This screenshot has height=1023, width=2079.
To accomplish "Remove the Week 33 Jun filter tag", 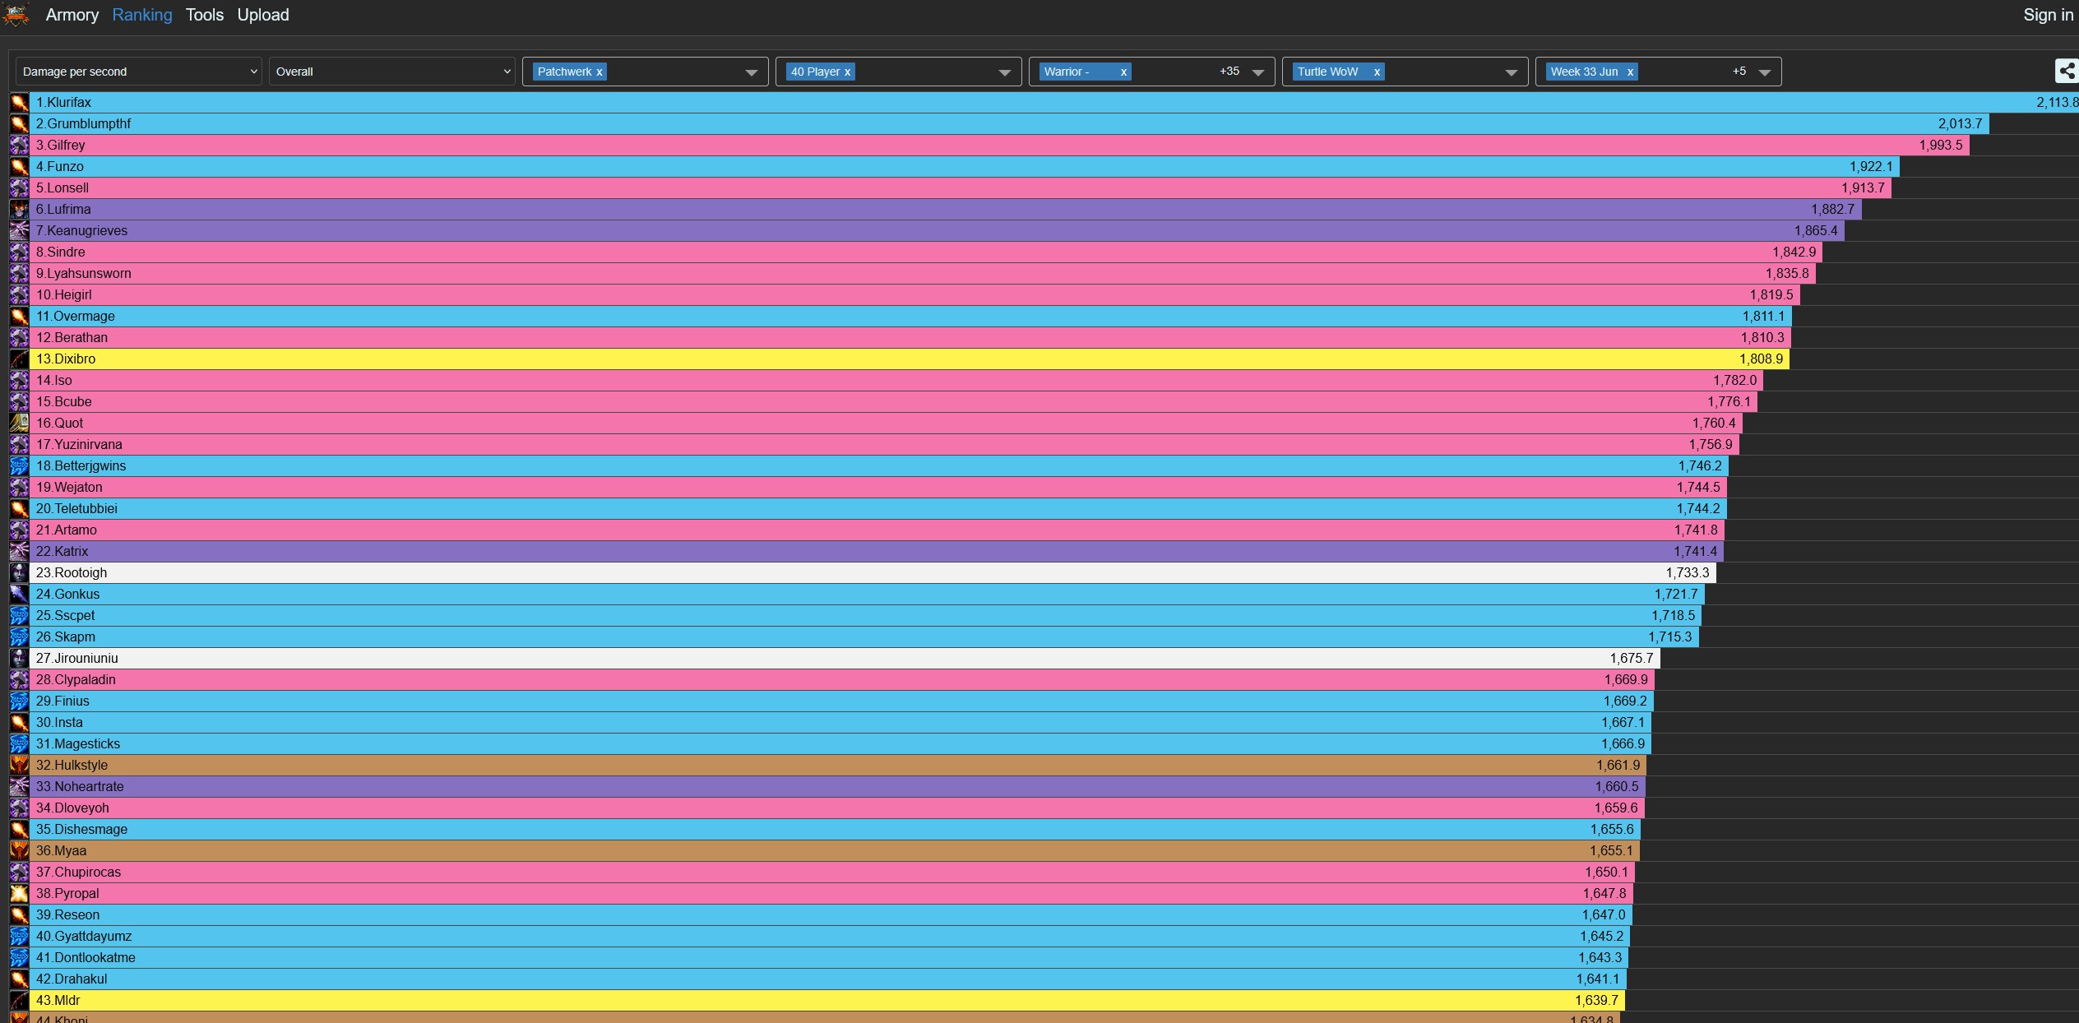I will tap(1630, 72).
